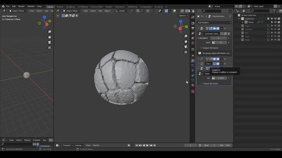The height and width of the screenshot is (158, 282).
Task: Open Object Mode dropdown in left viewport
Action: pos(18,11)
